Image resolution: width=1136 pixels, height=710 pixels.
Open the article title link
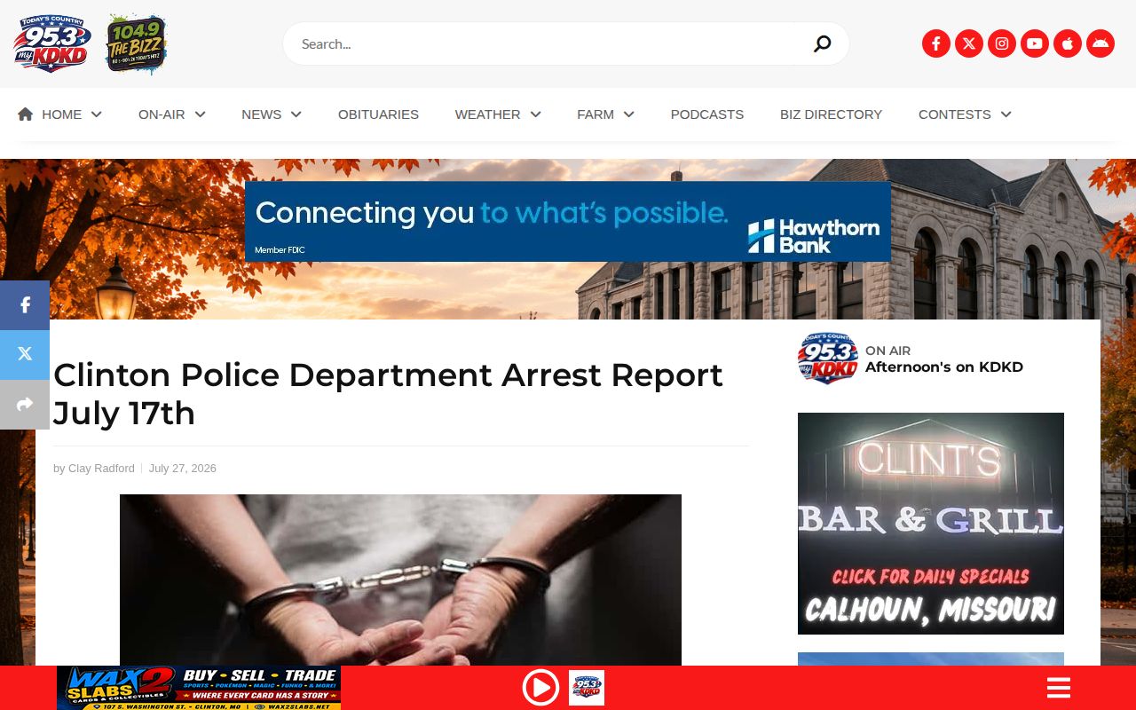click(388, 394)
